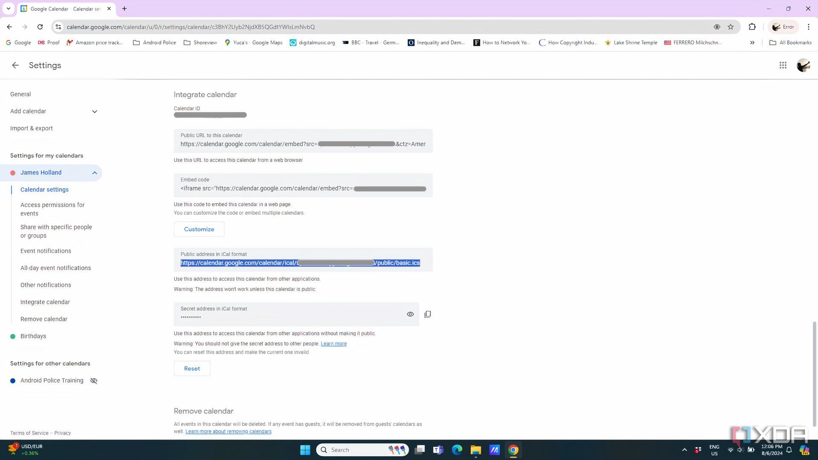Open Android Police Training settings

point(52,380)
